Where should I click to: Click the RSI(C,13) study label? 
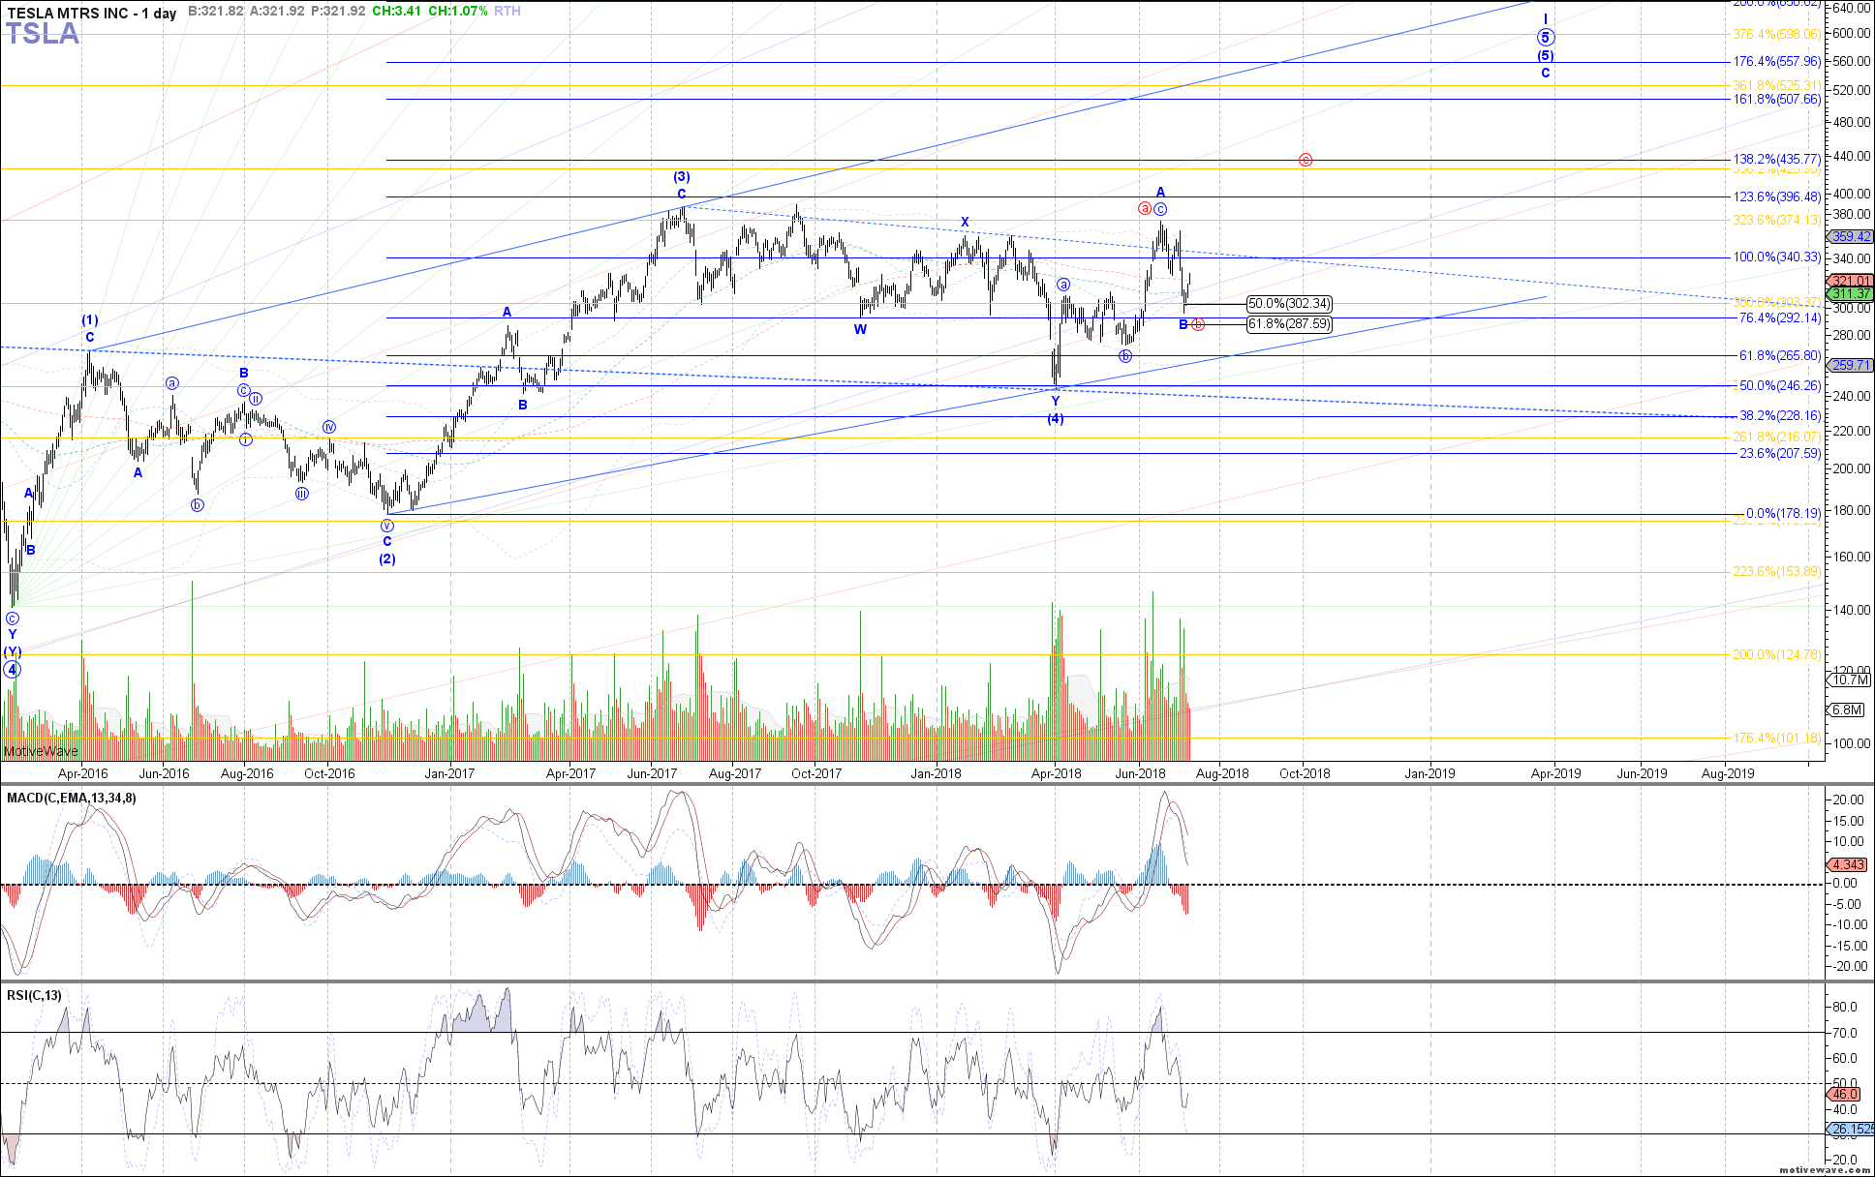(34, 995)
